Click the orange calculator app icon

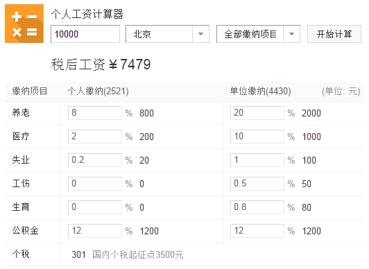24,24
